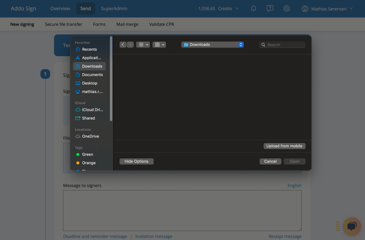Change the icon view mode dropdown
365x240 pixels.
[143, 45]
